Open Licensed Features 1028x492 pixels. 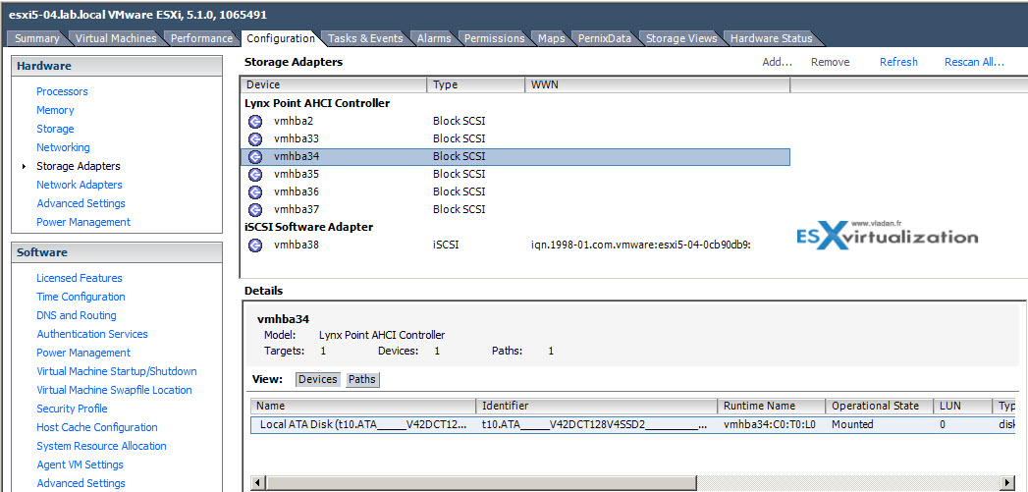[x=80, y=278]
